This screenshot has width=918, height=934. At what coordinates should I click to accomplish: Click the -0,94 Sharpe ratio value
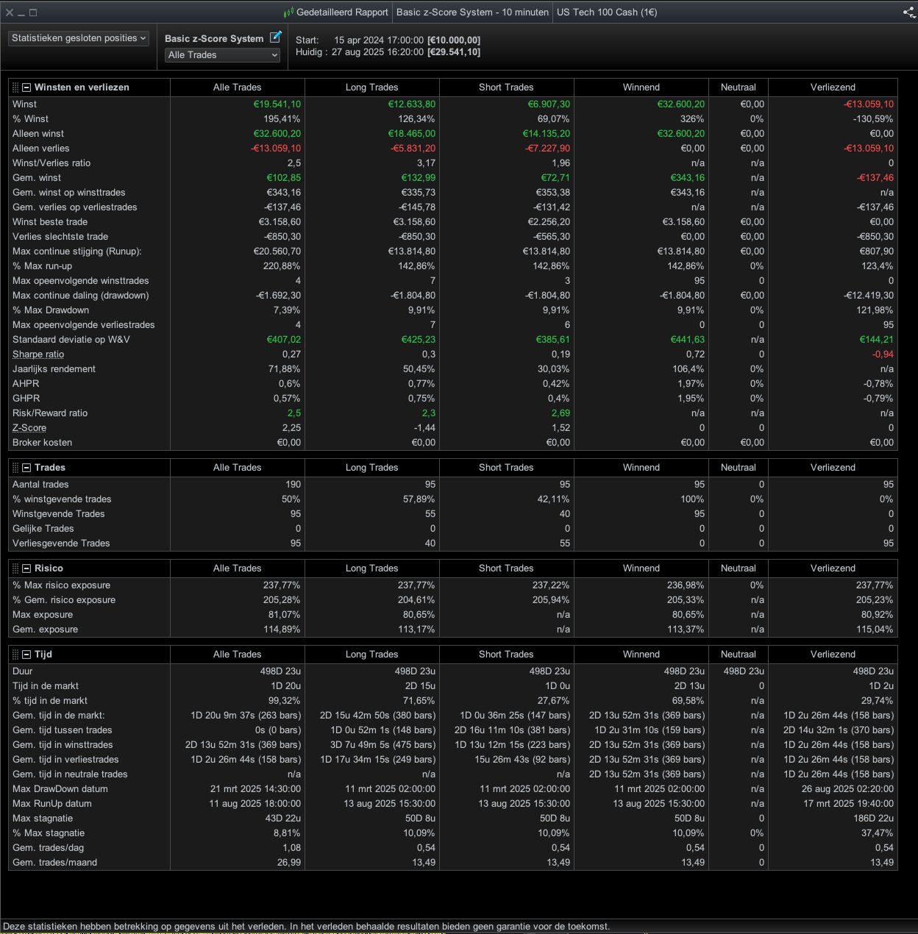[x=883, y=354]
